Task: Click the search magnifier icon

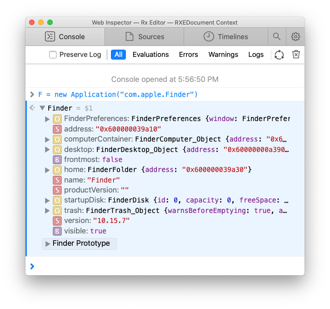Action: pyautogui.click(x=277, y=37)
